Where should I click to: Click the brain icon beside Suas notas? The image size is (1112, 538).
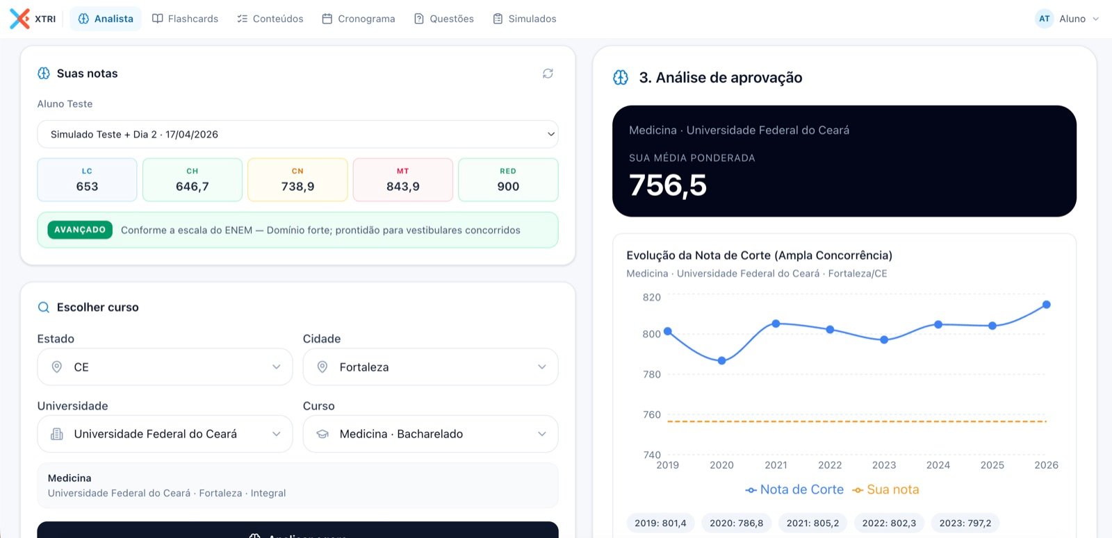click(x=44, y=74)
